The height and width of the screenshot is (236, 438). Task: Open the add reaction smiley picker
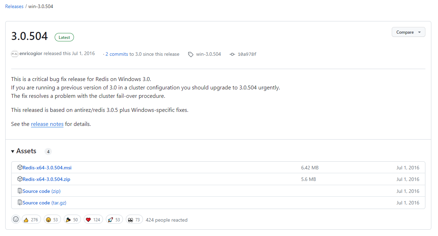coord(16,219)
